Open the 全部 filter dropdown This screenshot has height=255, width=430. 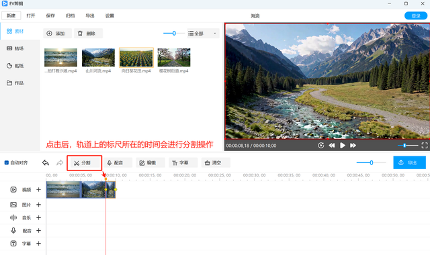203,34
